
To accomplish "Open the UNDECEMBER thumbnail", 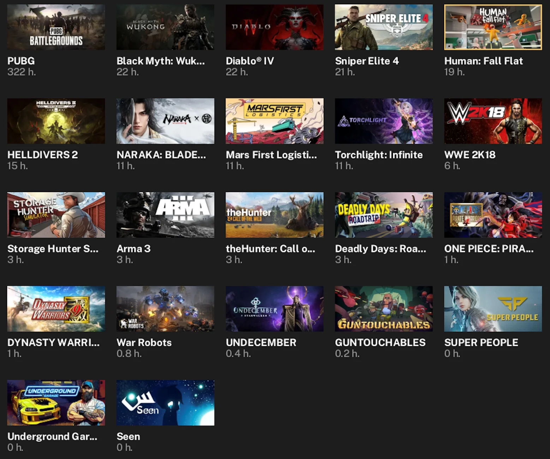I will [x=274, y=308].
